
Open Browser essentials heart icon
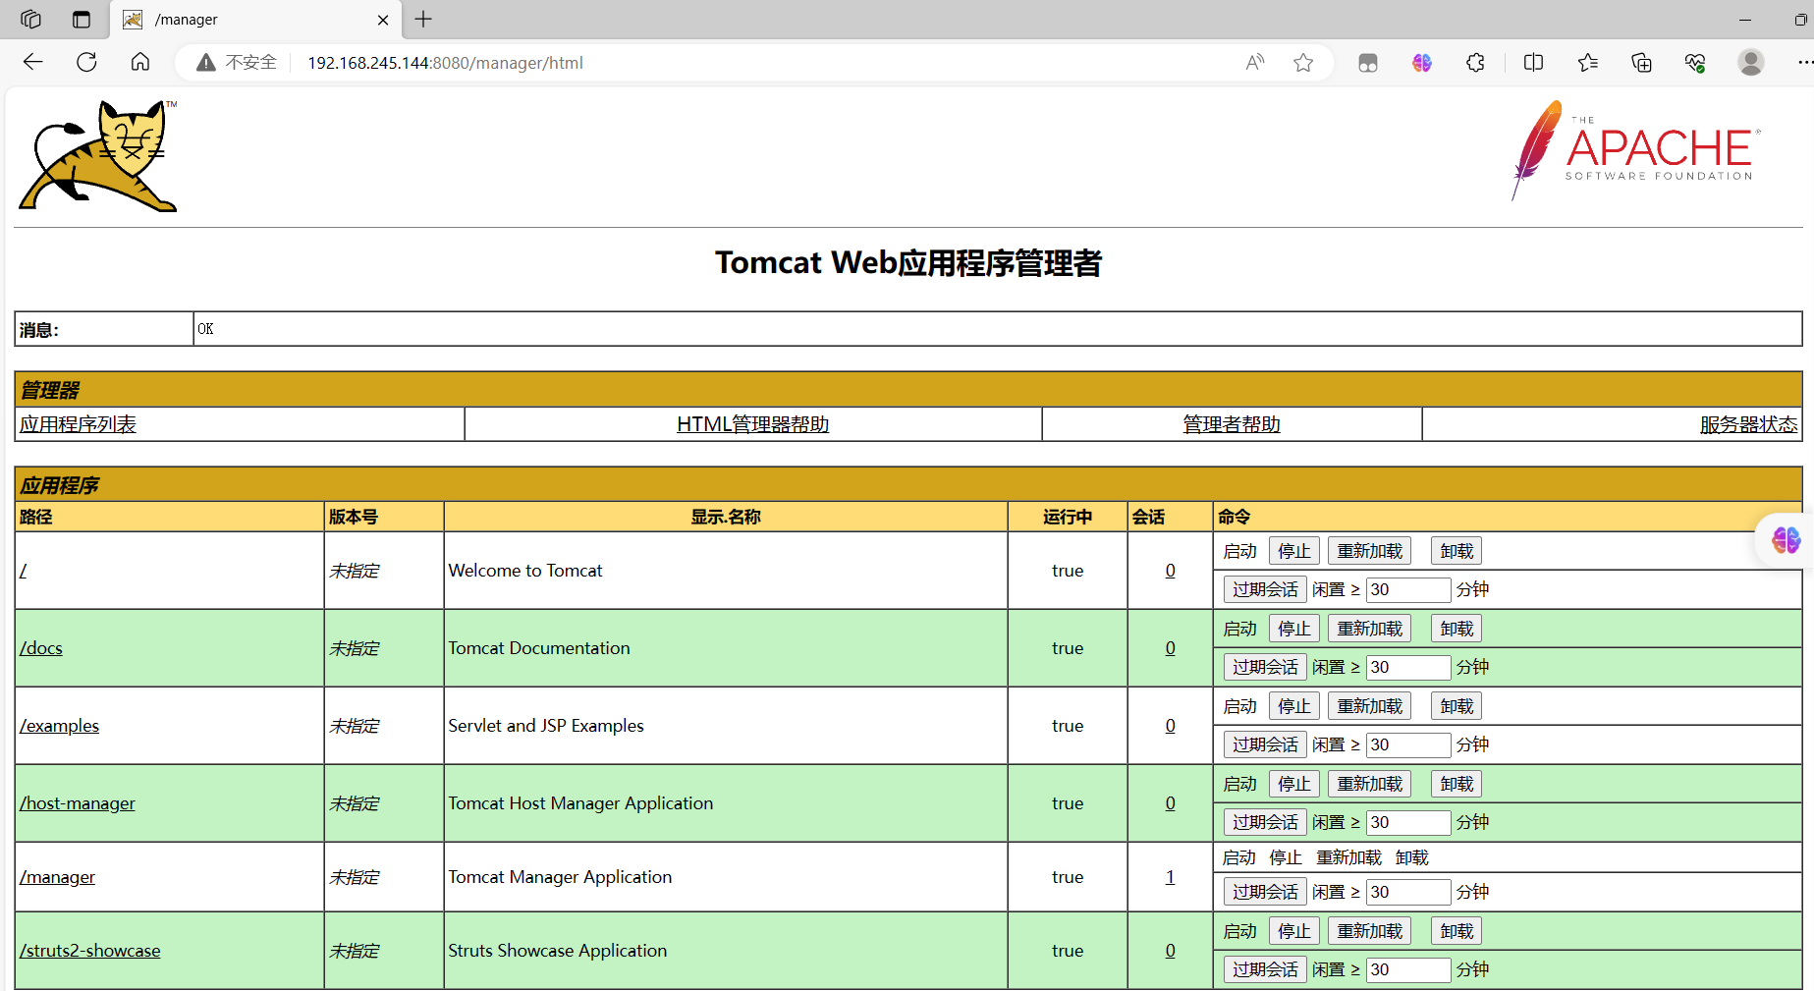(x=1695, y=63)
